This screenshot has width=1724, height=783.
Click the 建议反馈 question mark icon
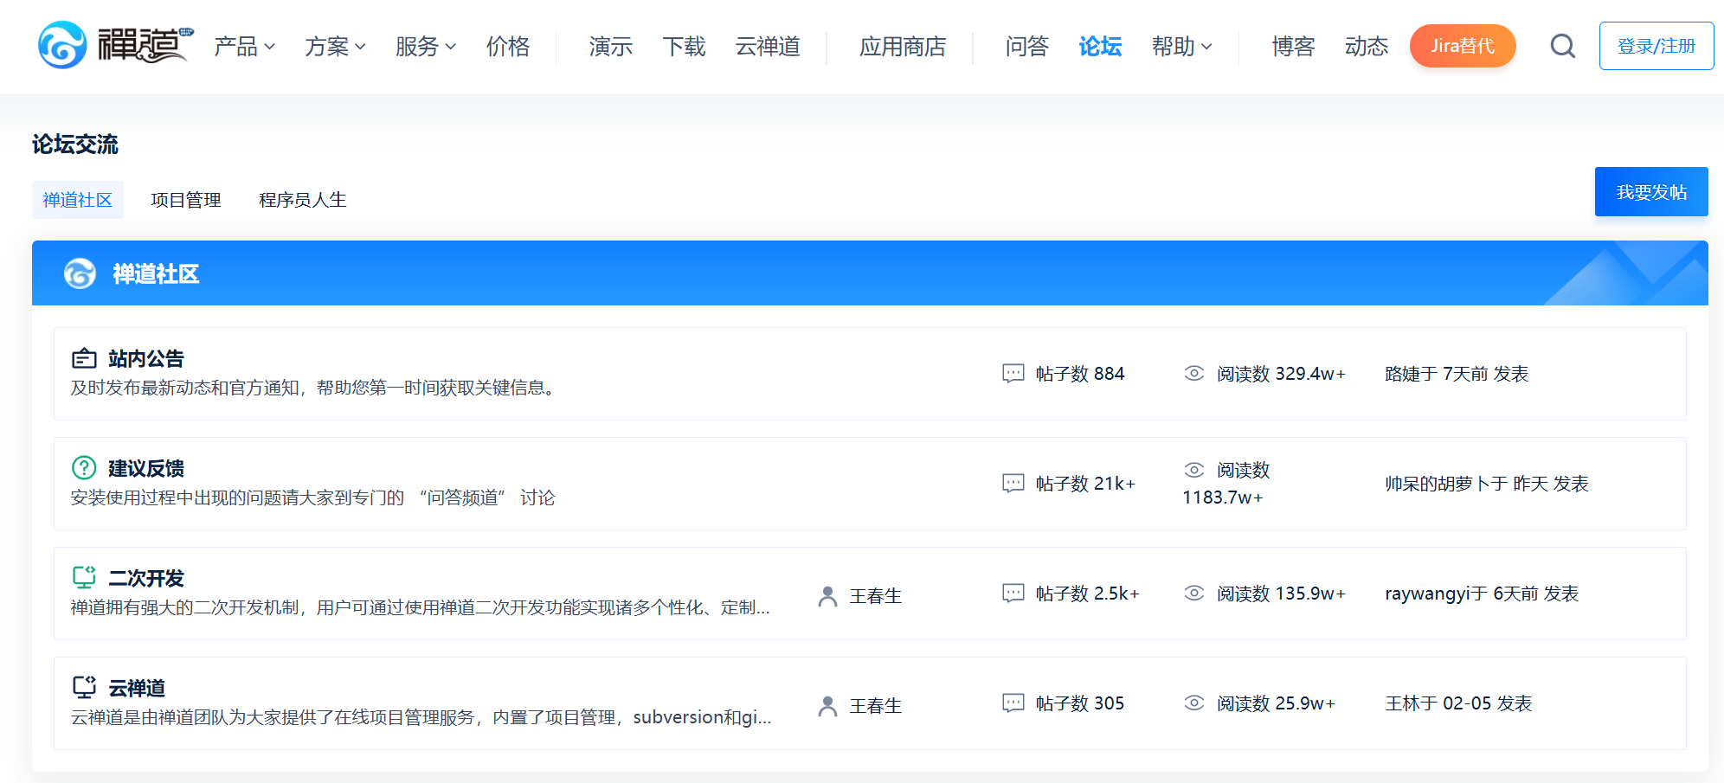coord(84,468)
